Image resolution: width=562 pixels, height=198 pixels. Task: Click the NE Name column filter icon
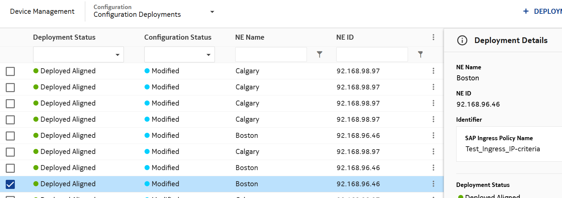(x=319, y=54)
